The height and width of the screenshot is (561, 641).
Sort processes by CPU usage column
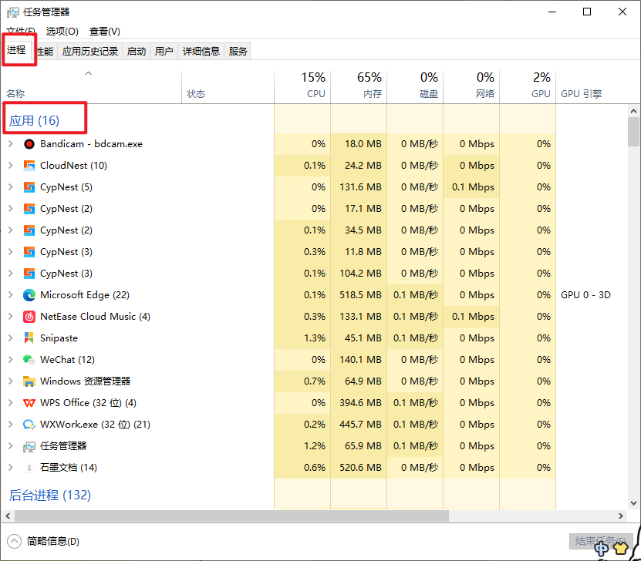coord(302,86)
